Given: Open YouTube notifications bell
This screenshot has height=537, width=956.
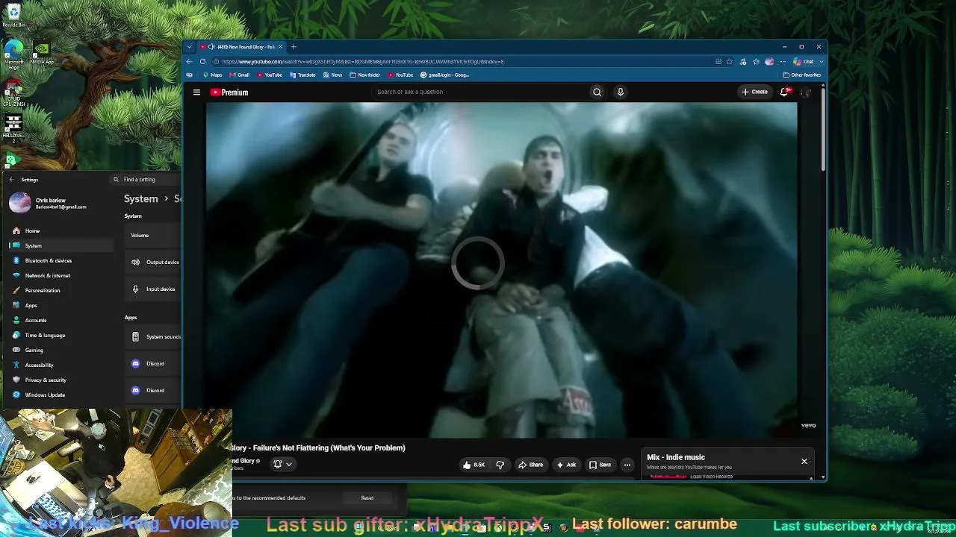Looking at the screenshot, I should pos(784,92).
